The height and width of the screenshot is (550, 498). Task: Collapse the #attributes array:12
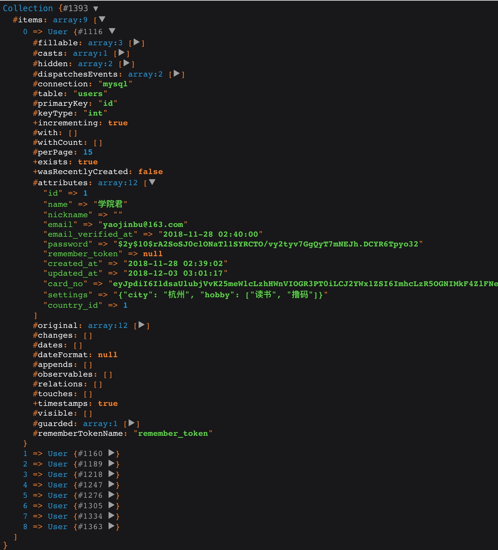152,182
